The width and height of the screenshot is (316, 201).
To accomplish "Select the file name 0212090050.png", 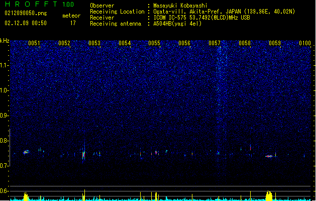I will [26, 13].
